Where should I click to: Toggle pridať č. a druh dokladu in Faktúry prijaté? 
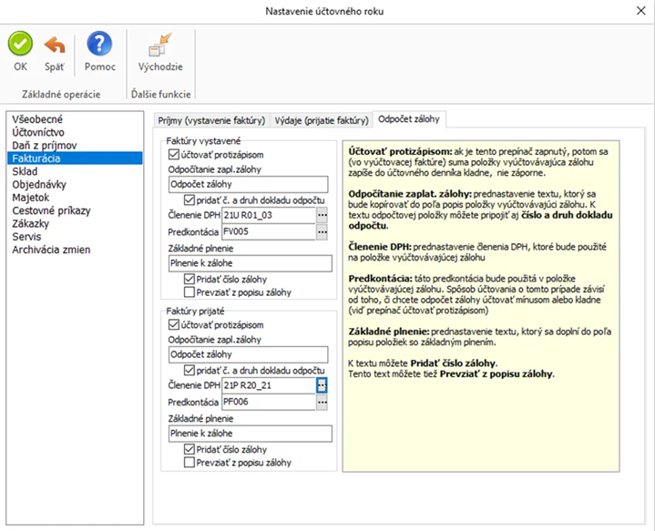[189, 370]
